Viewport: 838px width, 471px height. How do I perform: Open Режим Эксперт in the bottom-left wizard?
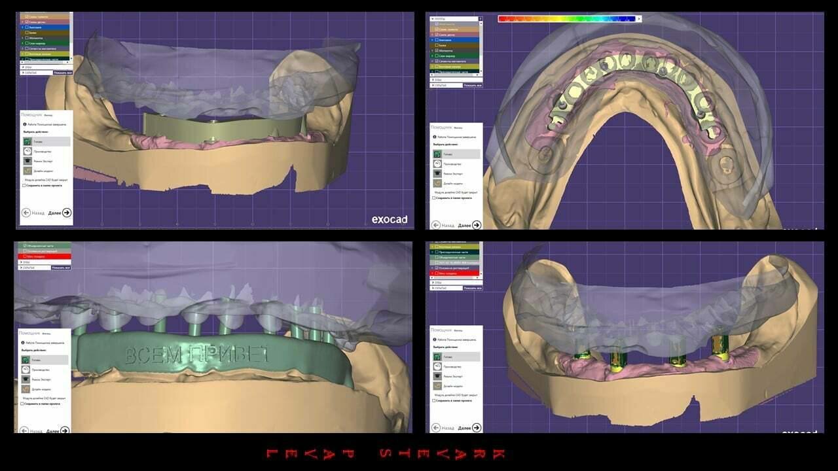[x=26, y=379]
